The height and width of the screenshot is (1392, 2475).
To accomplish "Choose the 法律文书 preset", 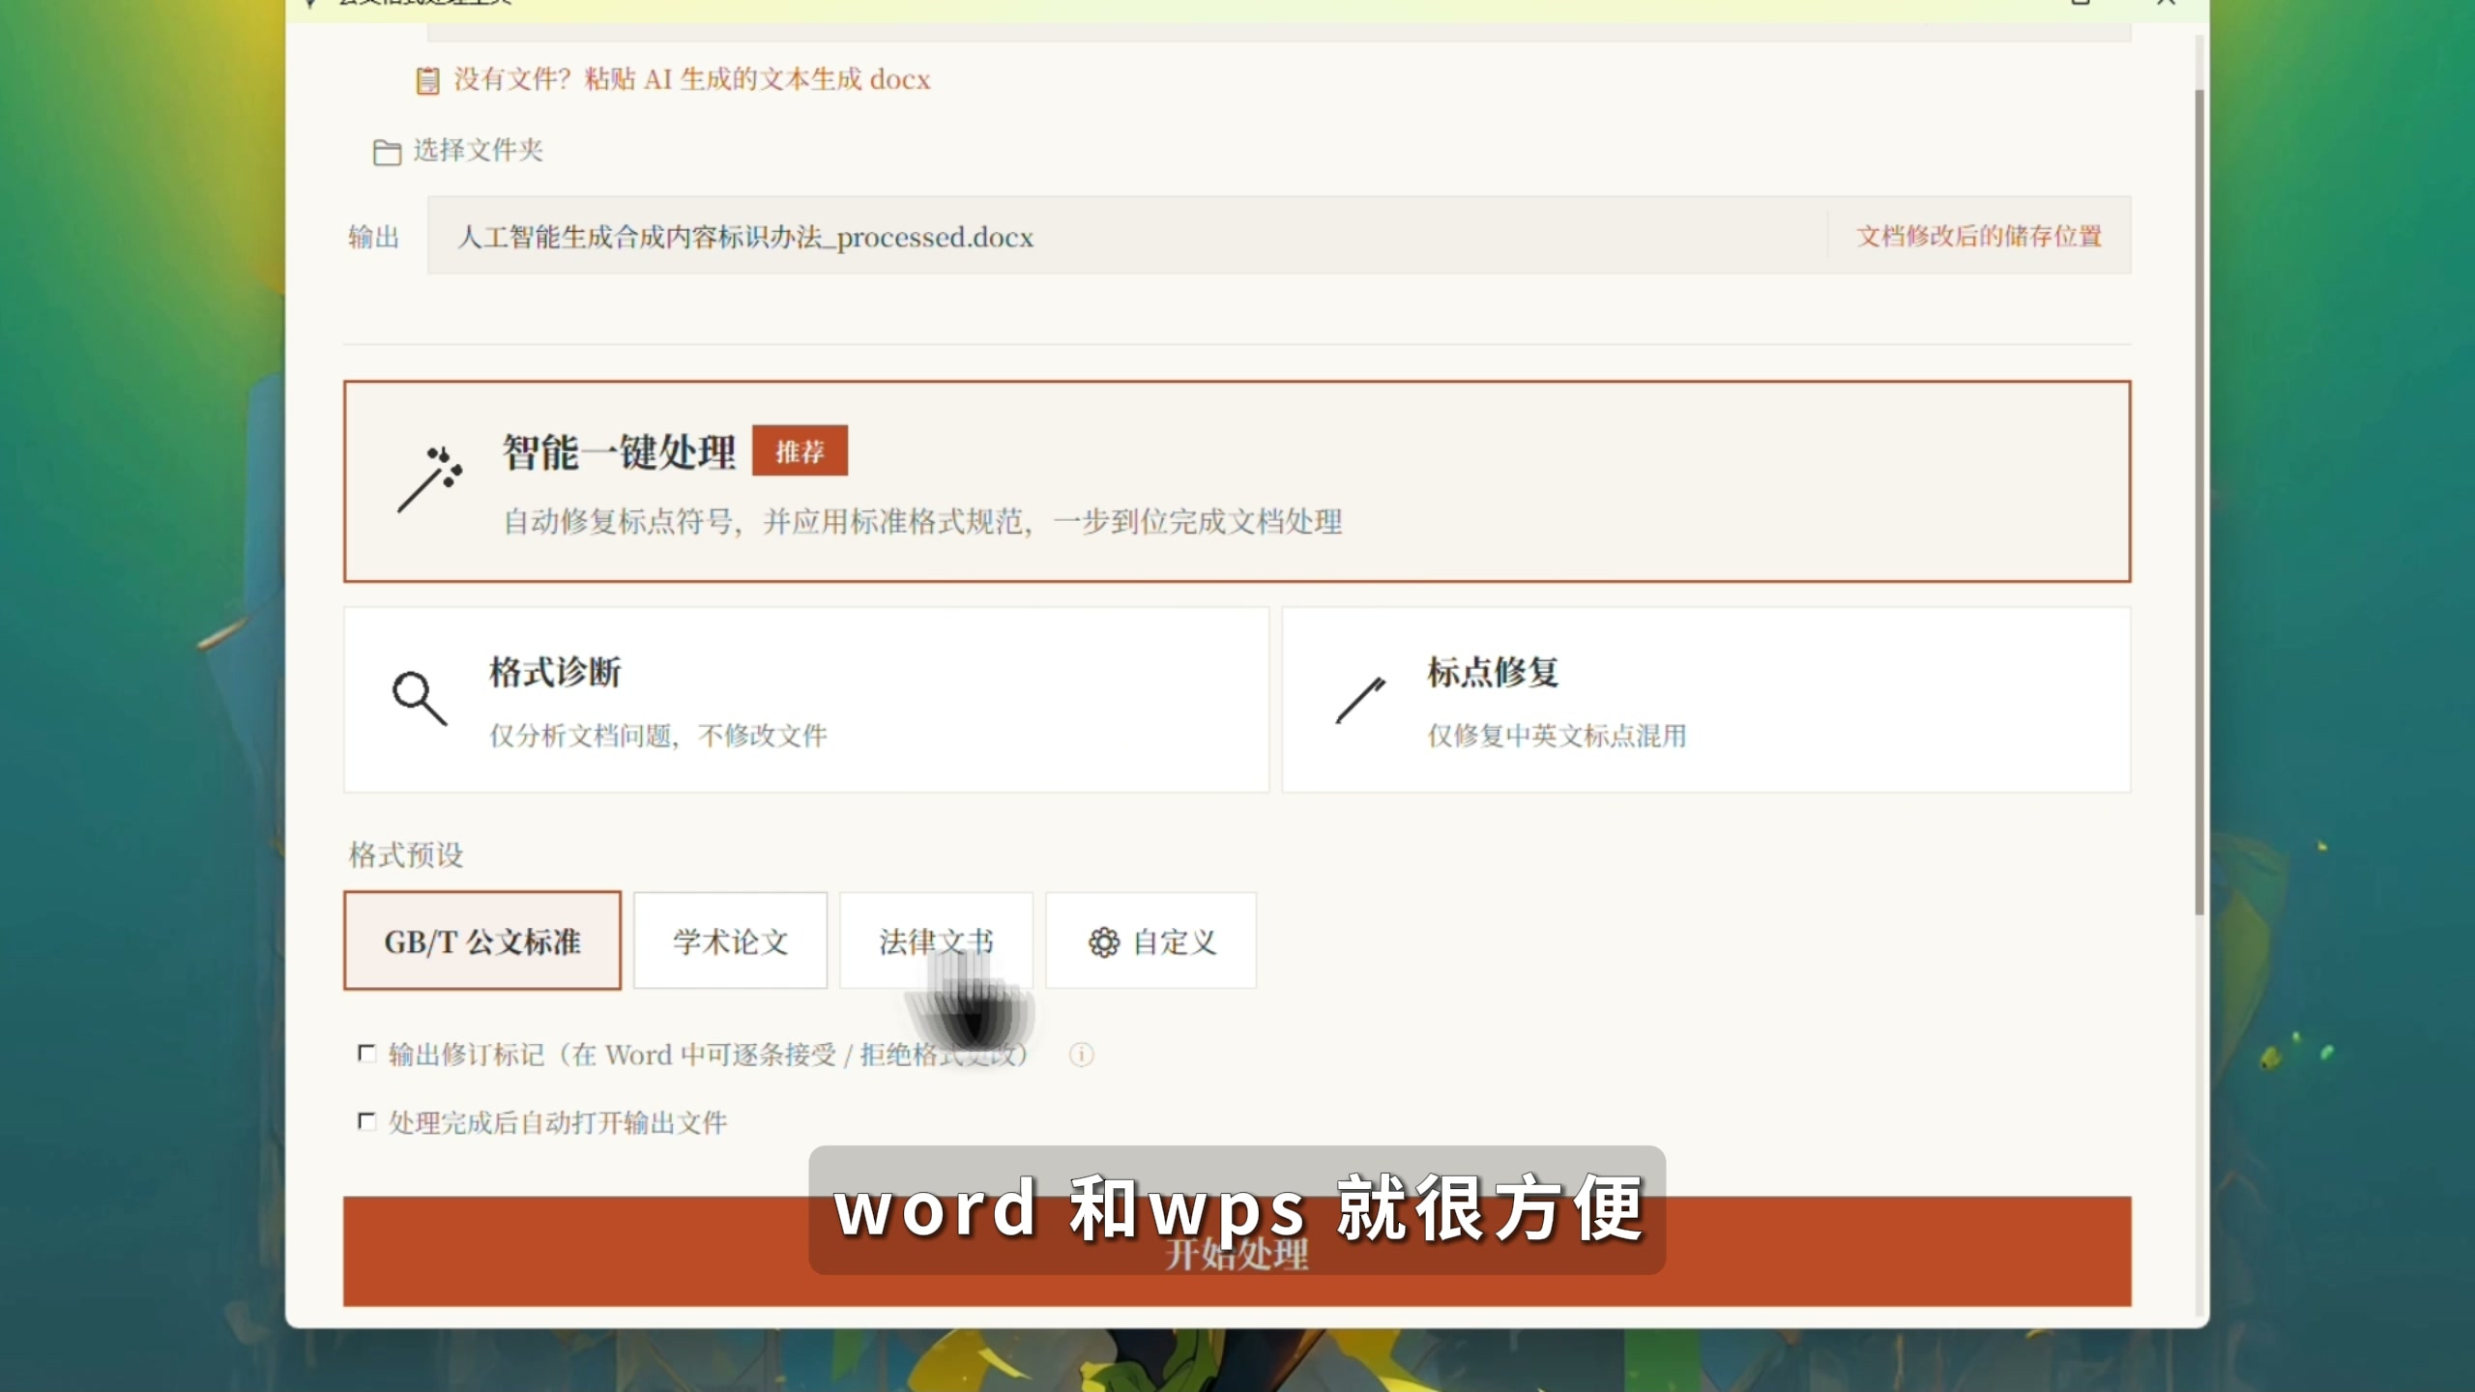I will coord(936,941).
